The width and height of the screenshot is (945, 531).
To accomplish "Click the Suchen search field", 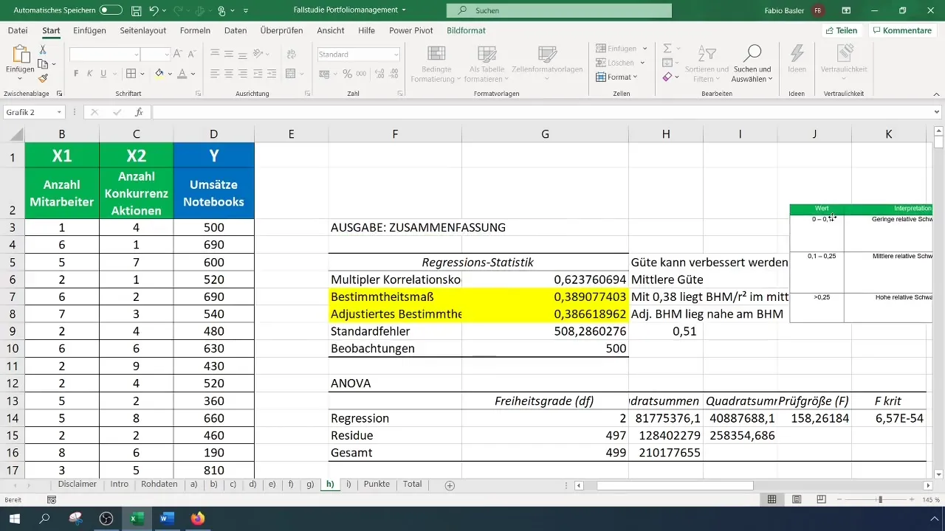I will click(559, 11).
